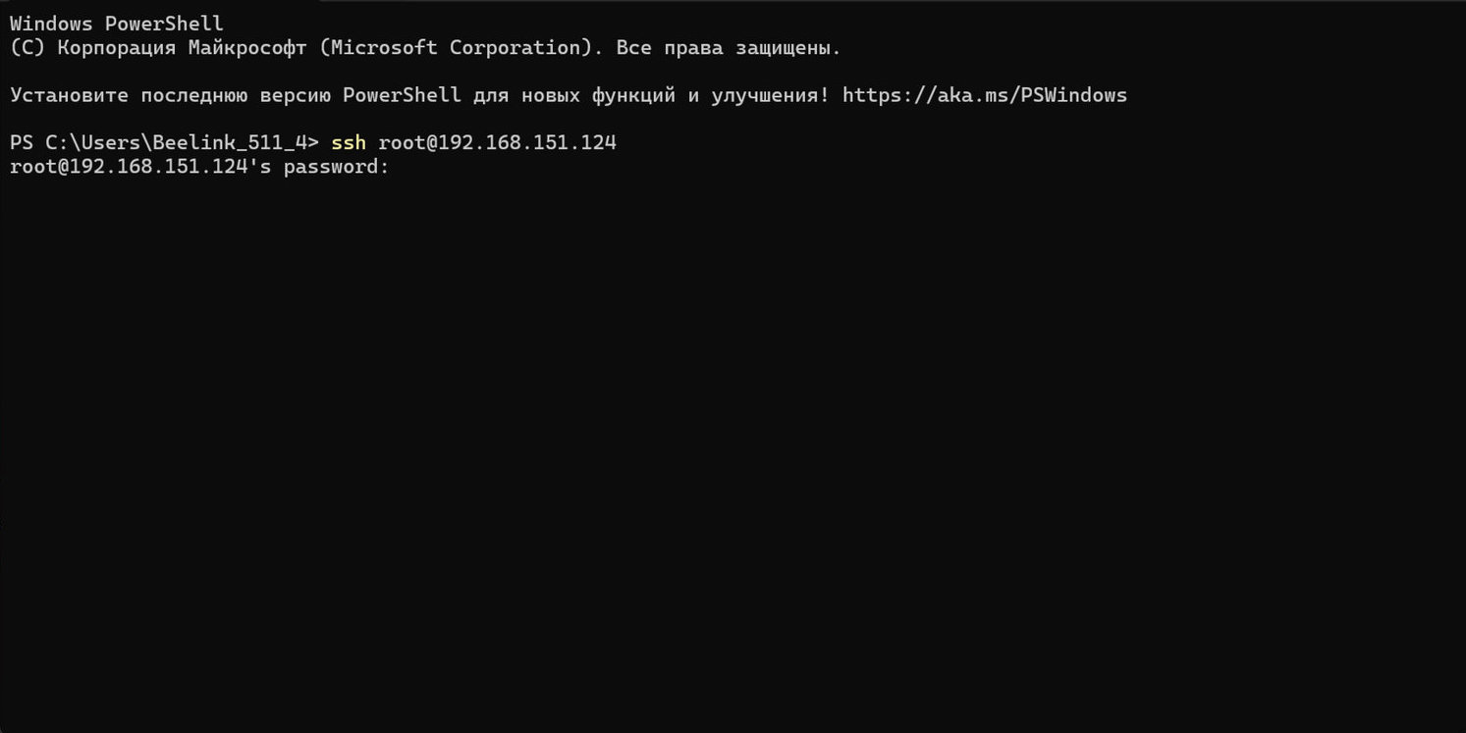Click the word "новых" in the notice
Screen dimensions: 1466x733
tap(550, 95)
